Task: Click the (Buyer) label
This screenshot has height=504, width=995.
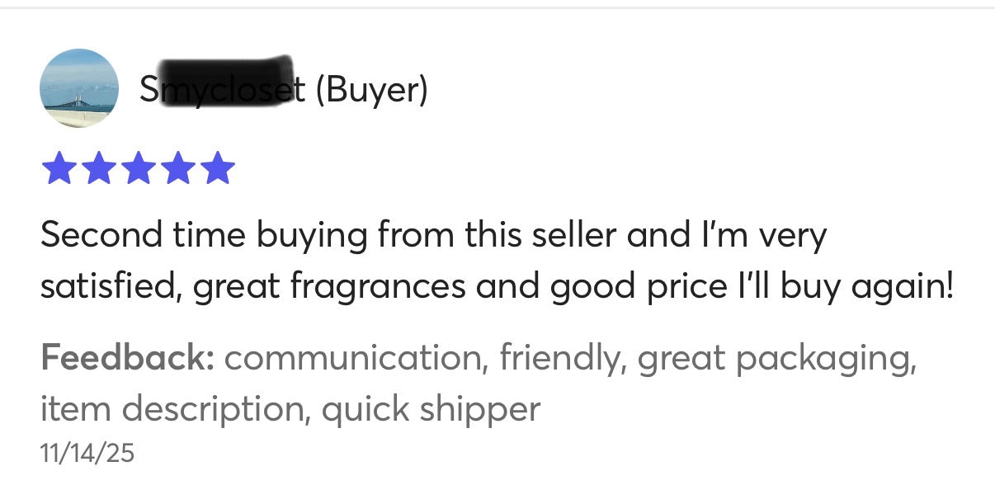Action: pyautogui.click(x=371, y=89)
